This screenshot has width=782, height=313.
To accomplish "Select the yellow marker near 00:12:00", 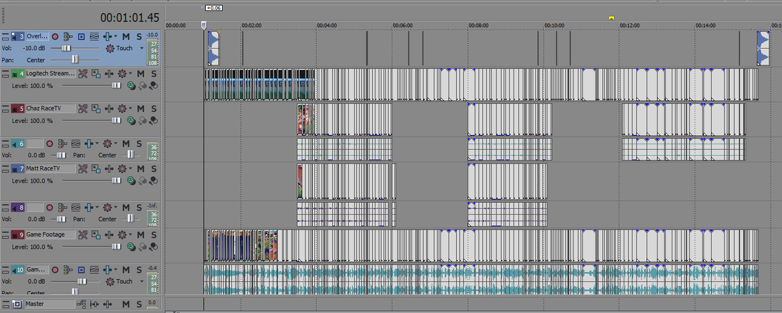I will point(611,18).
